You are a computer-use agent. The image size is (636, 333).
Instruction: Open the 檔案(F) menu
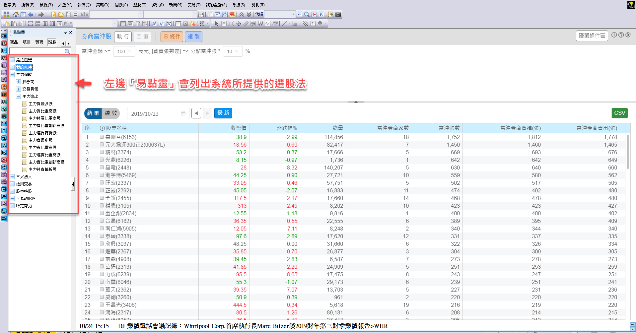10,5
